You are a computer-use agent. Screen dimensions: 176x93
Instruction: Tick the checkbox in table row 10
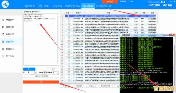click(x=69, y=41)
